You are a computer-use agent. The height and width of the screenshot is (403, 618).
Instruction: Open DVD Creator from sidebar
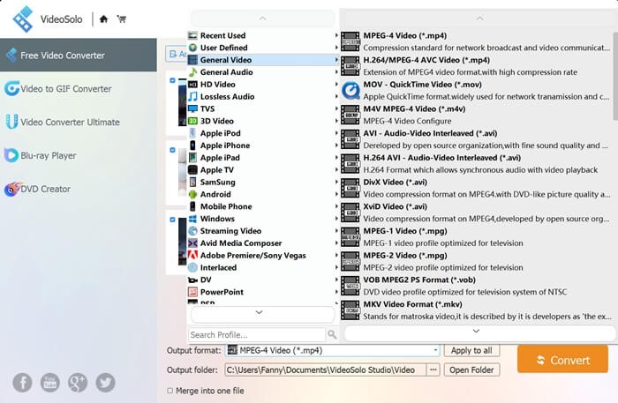click(x=79, y=189)
